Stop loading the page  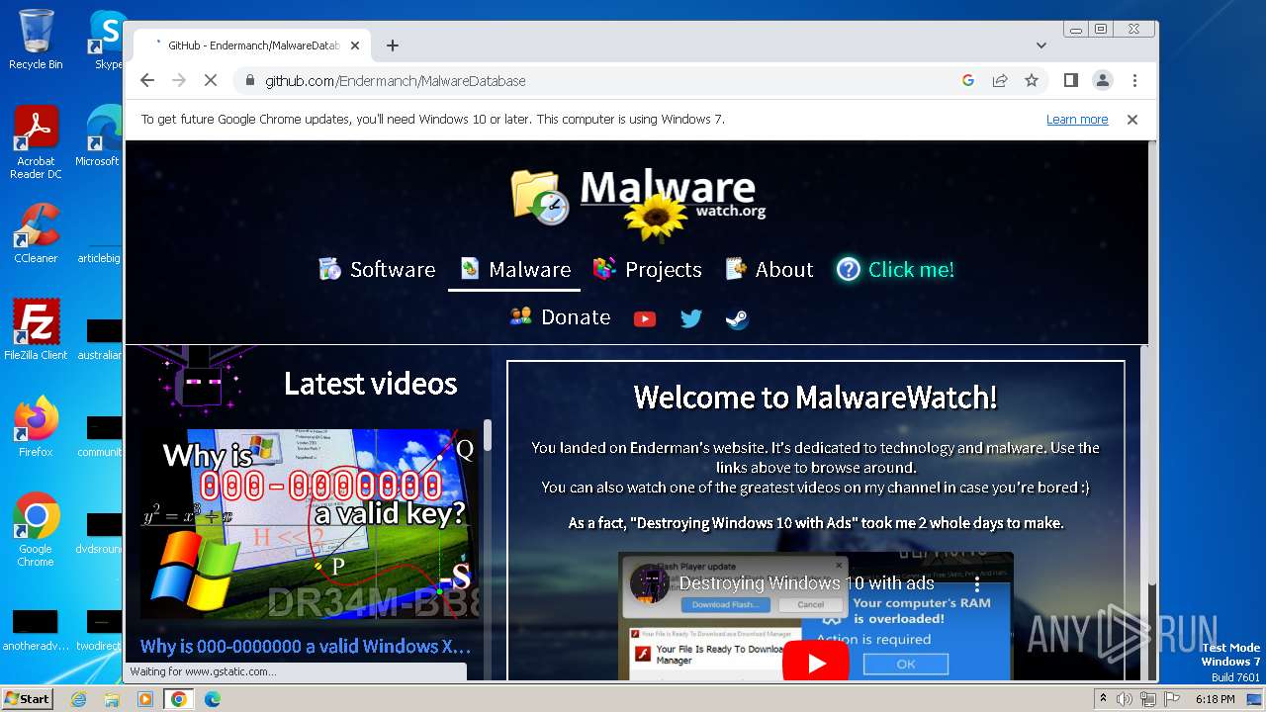211,81
